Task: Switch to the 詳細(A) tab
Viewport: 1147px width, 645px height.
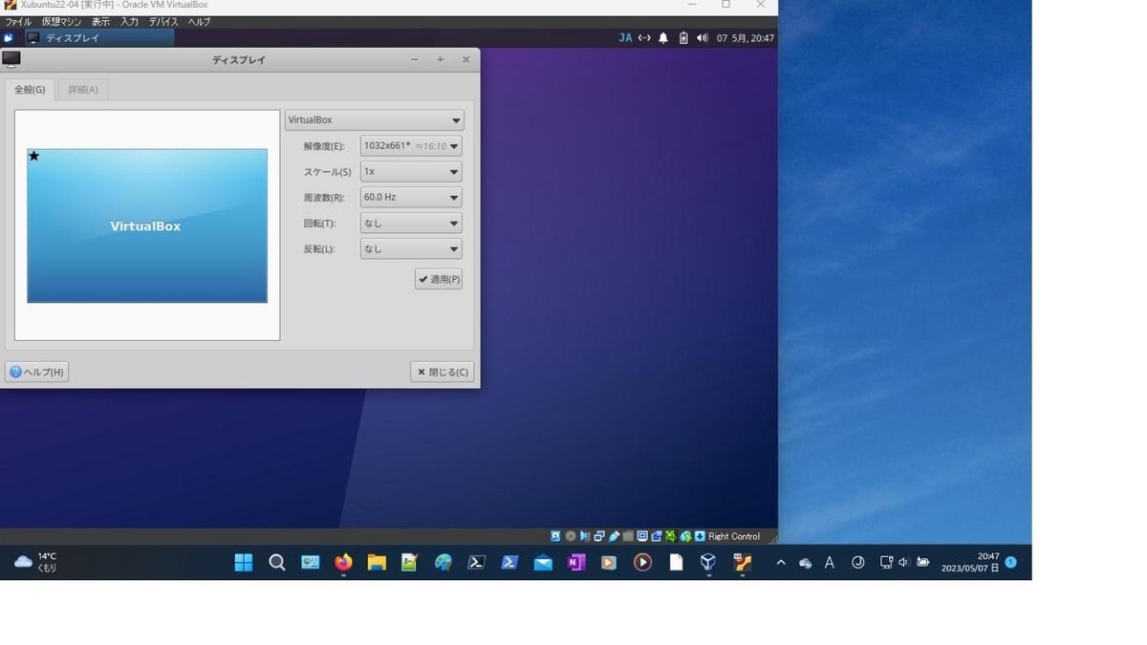Action: tap(83, 90)
